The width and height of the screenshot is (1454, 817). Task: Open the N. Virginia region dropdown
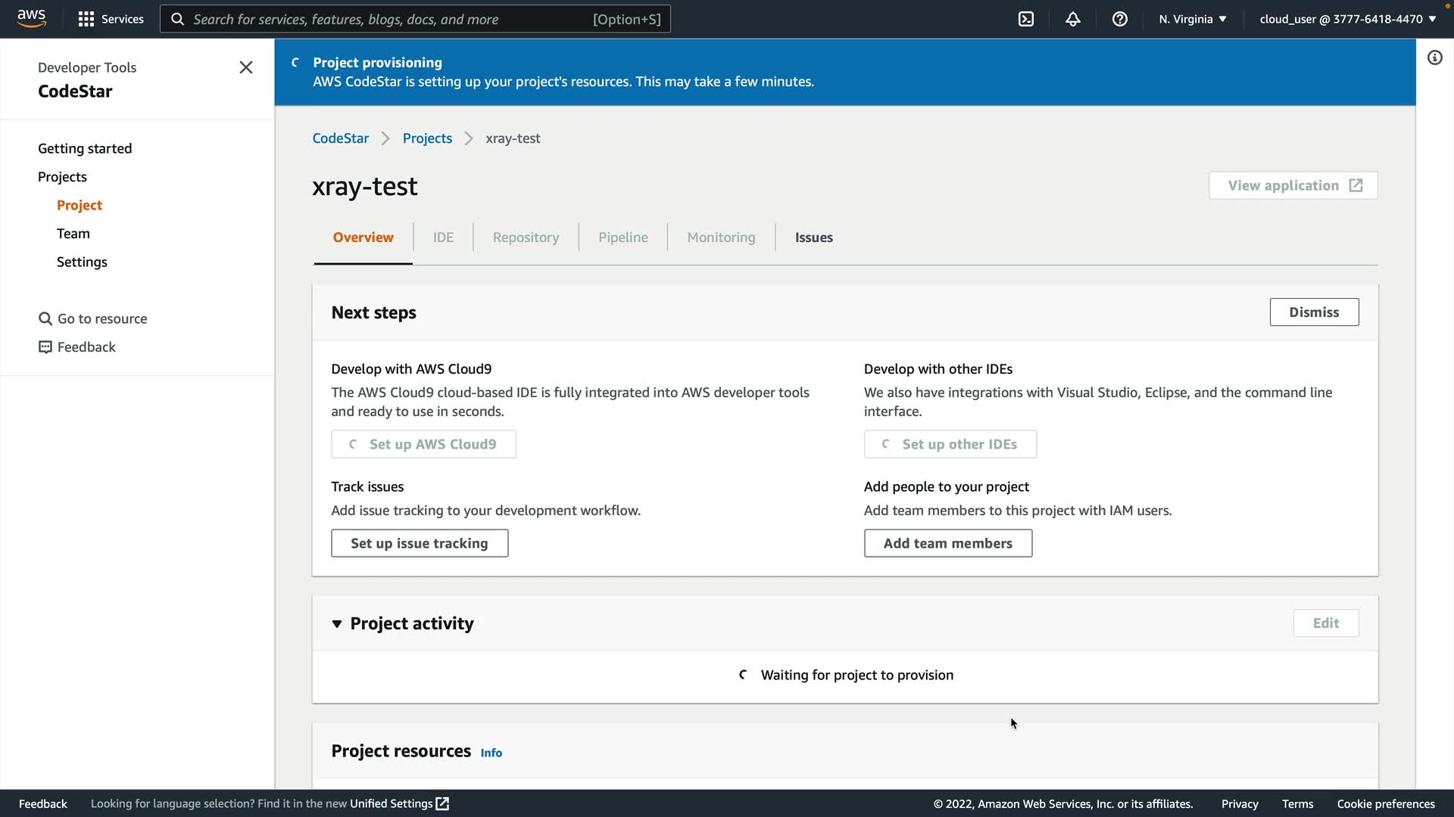pos(1192,19)
